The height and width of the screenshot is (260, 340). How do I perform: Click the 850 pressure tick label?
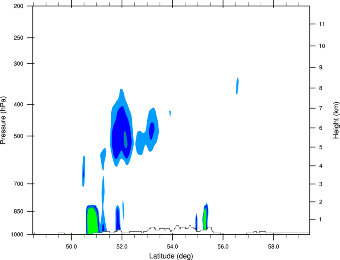[x=18, y=211]
